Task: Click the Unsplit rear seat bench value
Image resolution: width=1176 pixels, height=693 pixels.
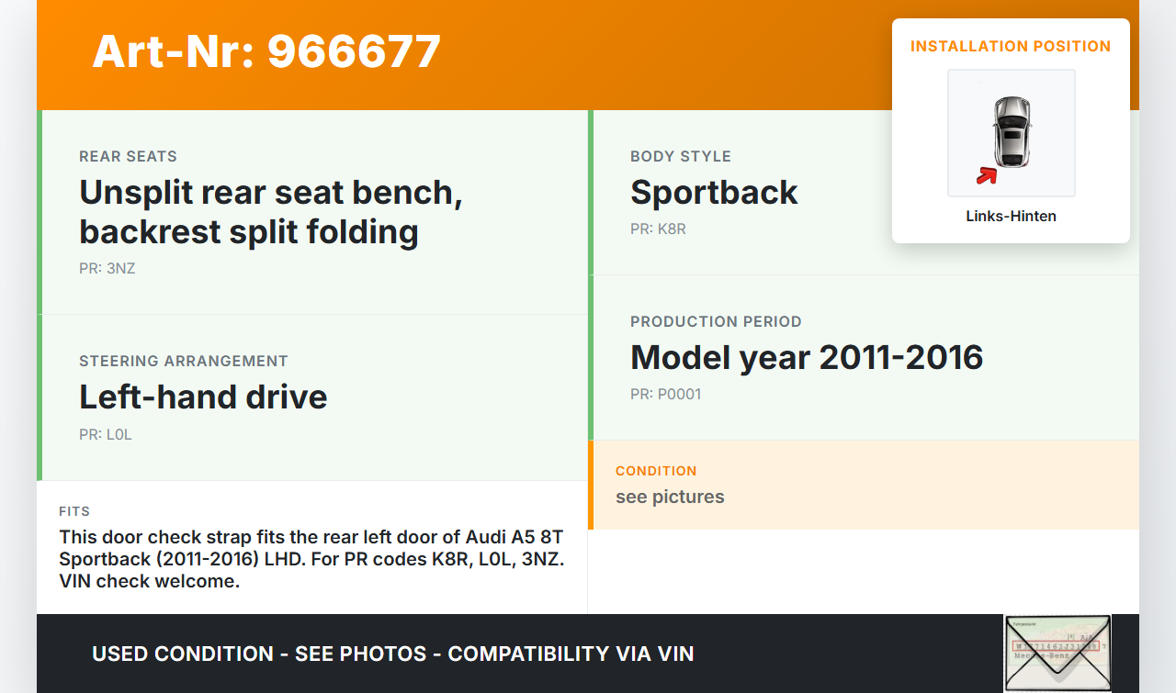Action: (270, 212)
